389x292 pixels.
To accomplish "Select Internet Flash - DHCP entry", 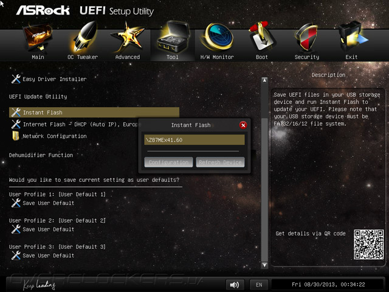I will 80,124.
